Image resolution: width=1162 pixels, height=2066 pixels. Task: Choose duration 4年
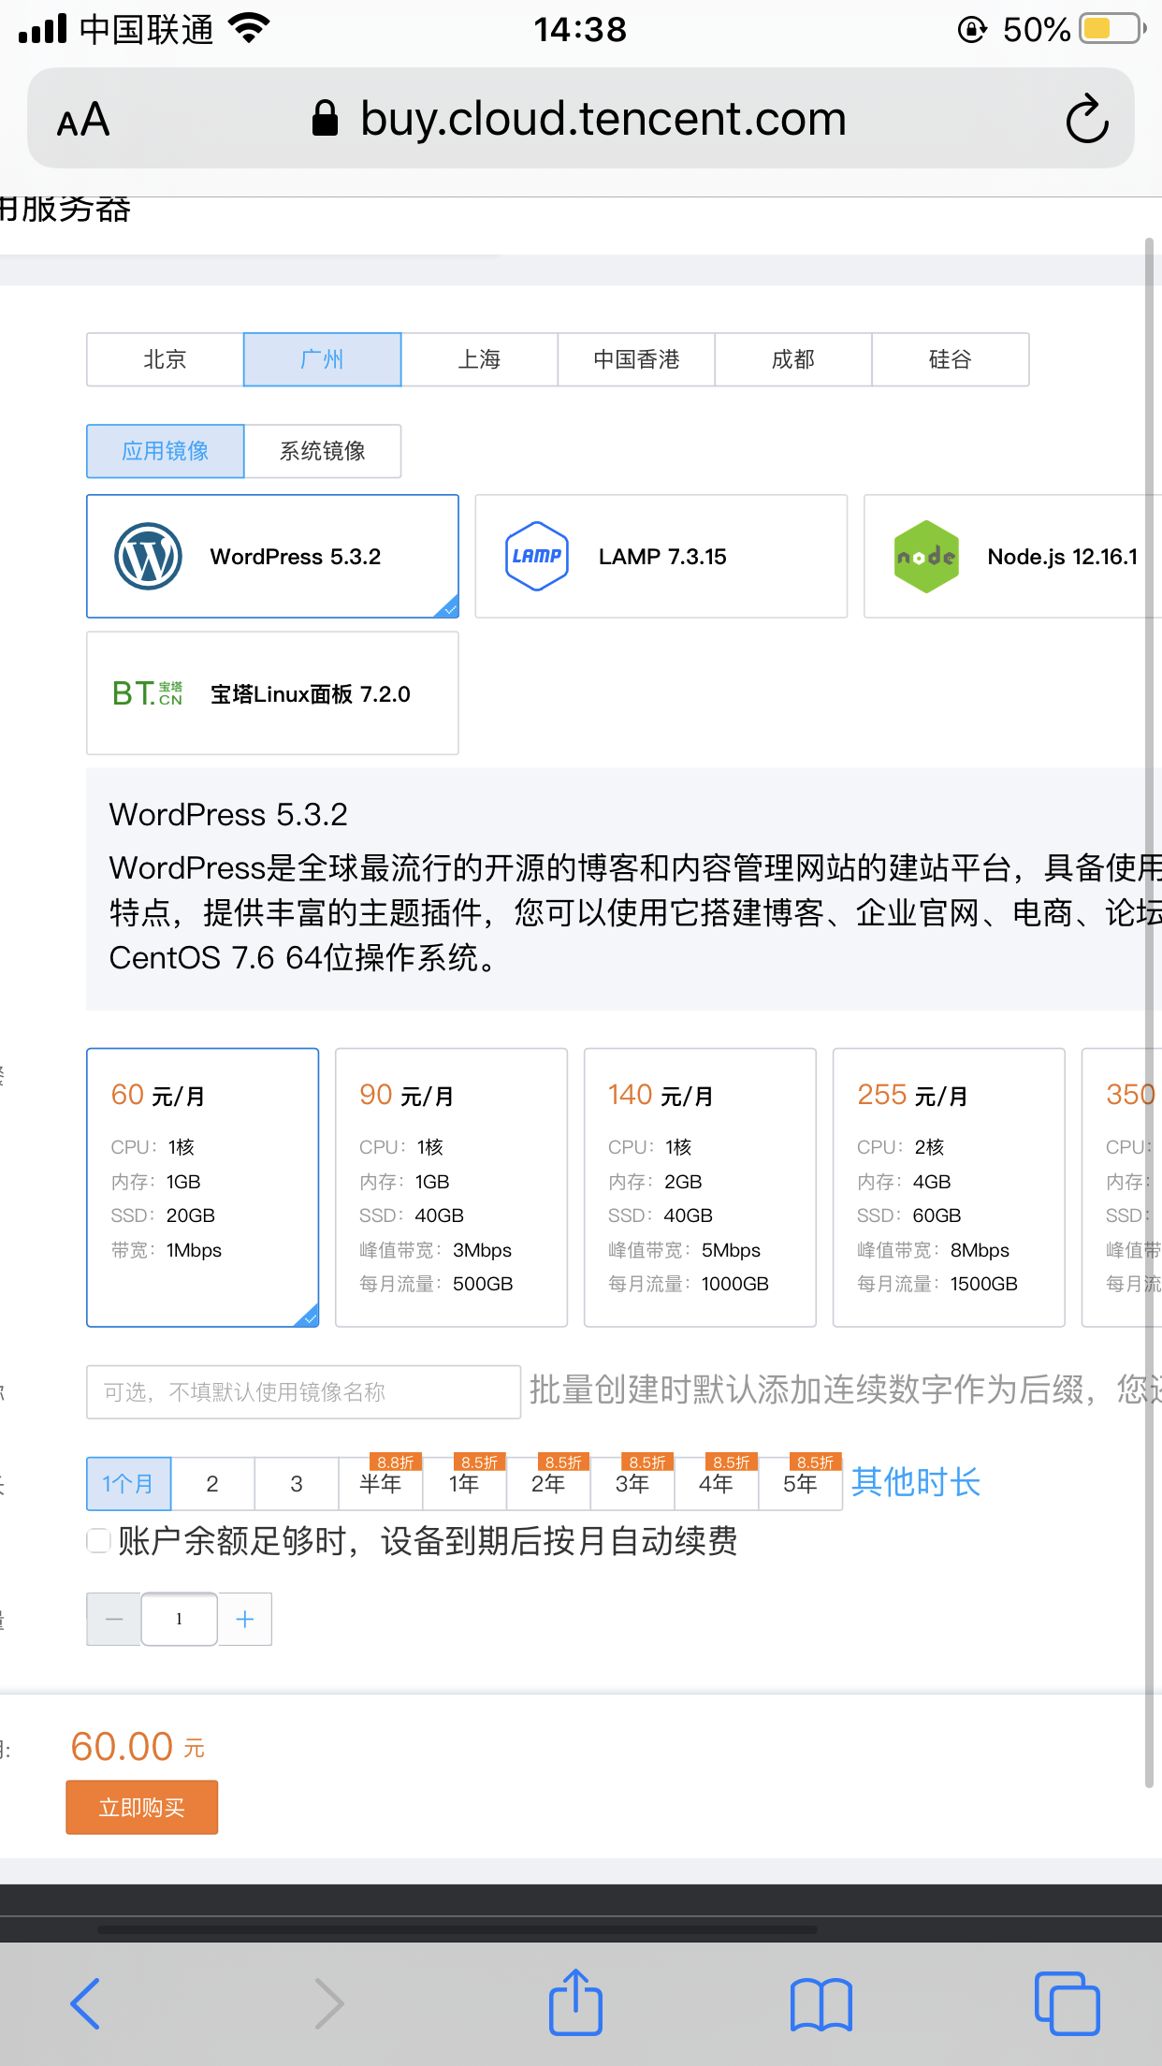point(717,1484)
